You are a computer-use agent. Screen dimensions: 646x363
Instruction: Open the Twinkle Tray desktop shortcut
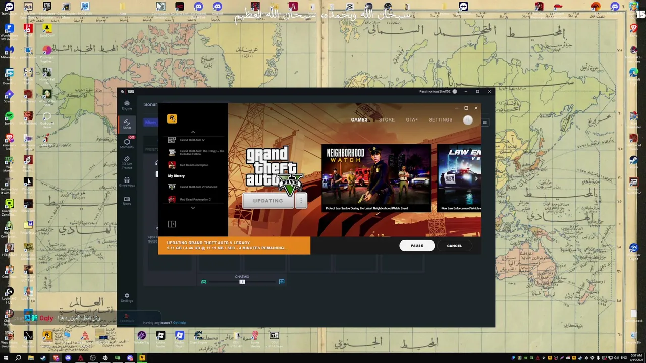(141, 337)
